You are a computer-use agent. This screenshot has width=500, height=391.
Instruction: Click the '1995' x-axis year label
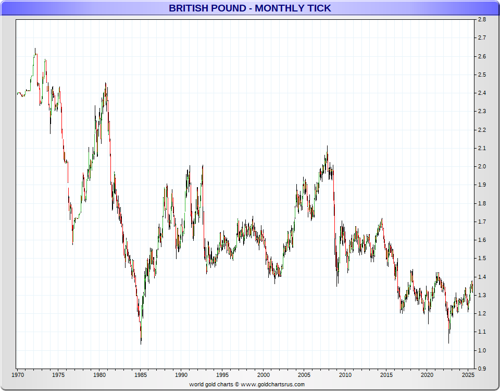tap(222, 375)
